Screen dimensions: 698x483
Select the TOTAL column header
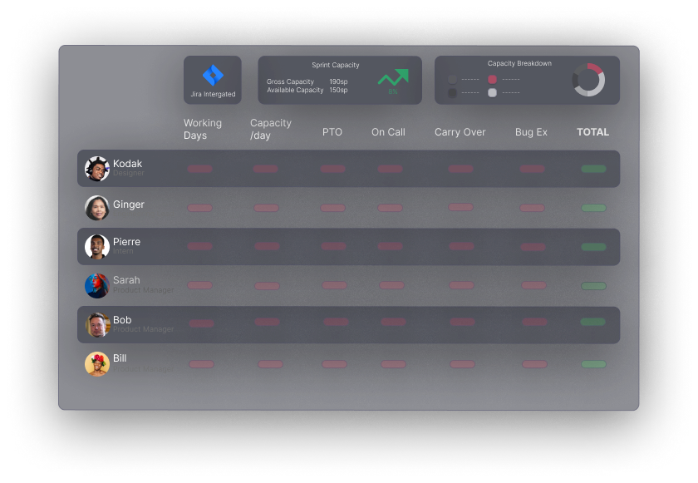592,132
